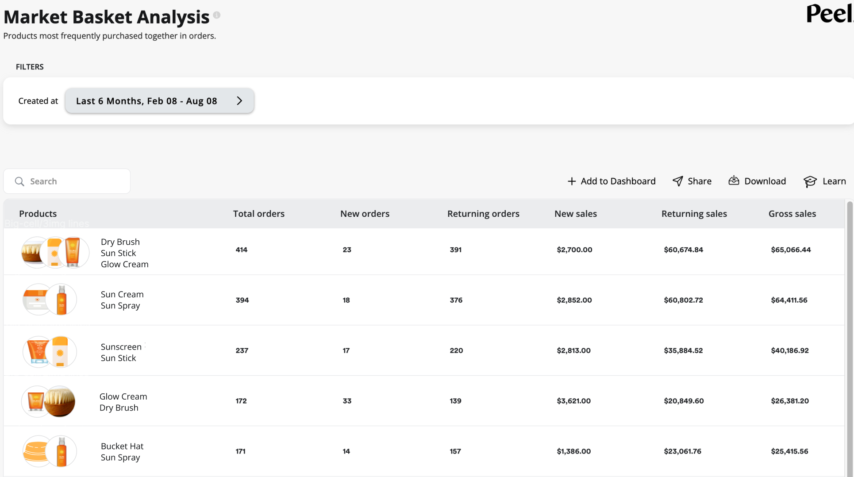Image resolution: width=854 pixels, height=477 pixels.
Task: Open the Last 6 Months date picker chevron
Action: pos(239,100)
